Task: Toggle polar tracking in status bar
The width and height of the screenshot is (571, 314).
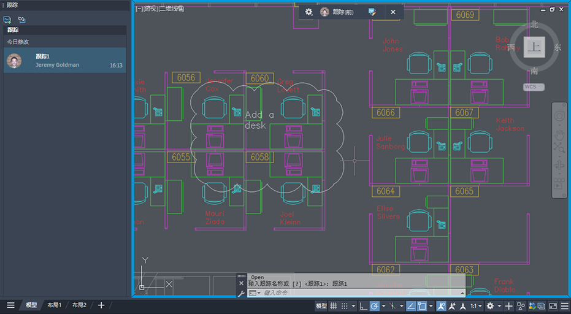Action: coord(374,306)
